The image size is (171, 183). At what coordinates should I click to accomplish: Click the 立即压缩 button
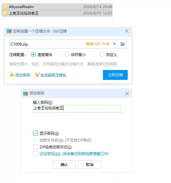(x=115, y=75)
